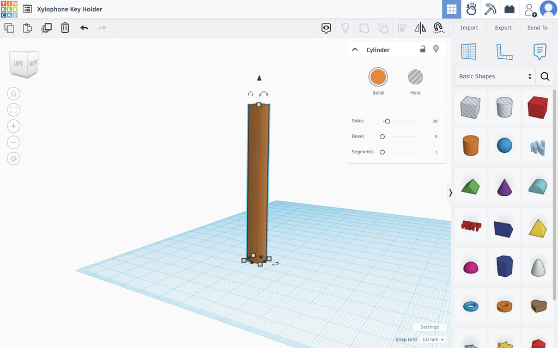558x348 pixels.
Task: Delete selected shape with trash icon
Action: 65,28
